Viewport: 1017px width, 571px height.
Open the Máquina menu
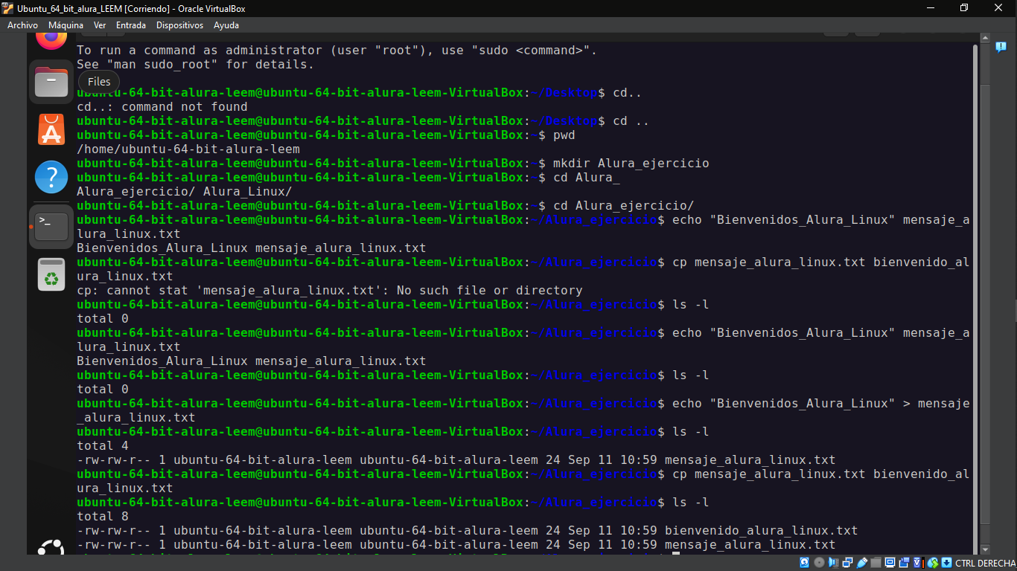(x=66, y=25)
